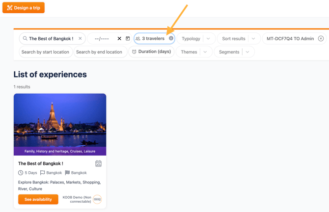Clear the 'The Best of Bangkok !' search text
This screenshot has width=329, height=212.
click(80, 39)
